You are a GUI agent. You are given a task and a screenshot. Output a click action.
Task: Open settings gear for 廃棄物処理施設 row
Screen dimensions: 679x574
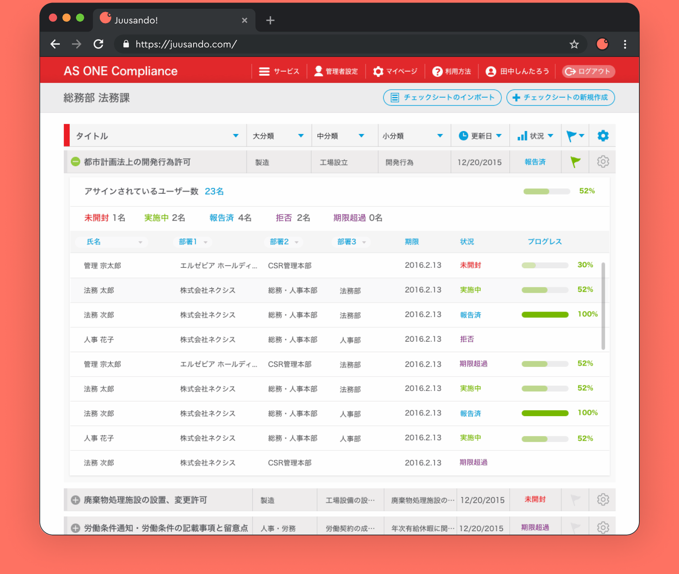[603, 499]
